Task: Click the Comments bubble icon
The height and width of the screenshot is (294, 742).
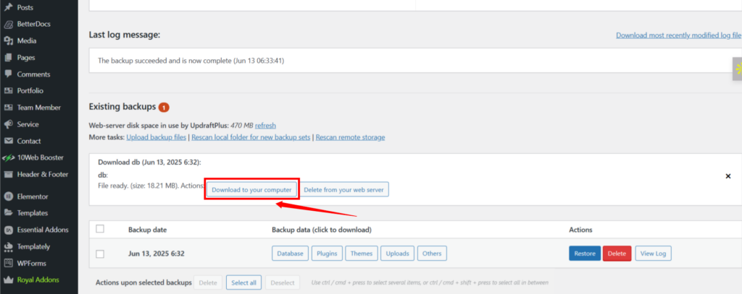Action: 8,74
